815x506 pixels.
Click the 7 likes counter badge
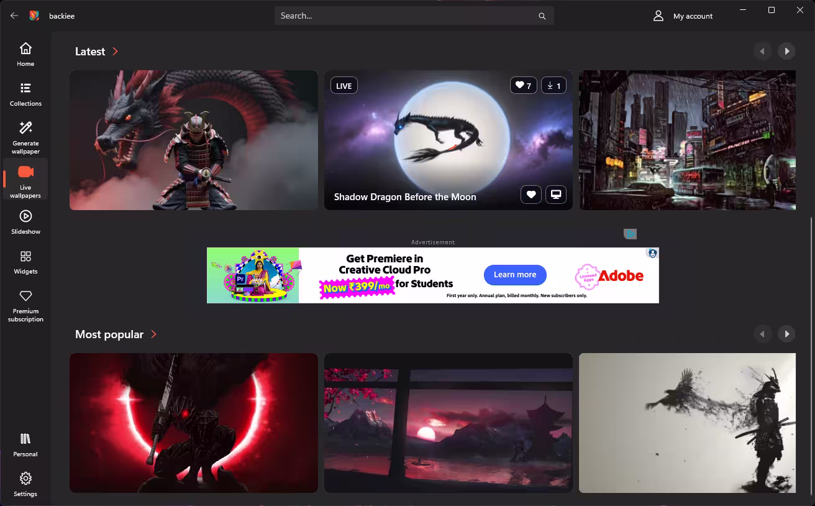pos(524,86)
